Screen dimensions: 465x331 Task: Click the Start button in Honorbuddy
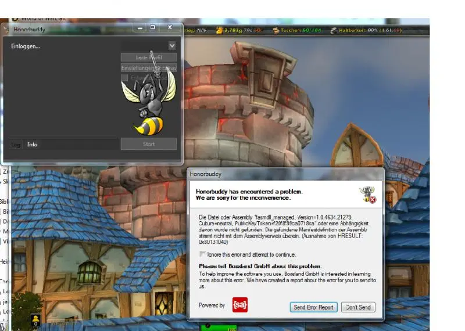tap(149, 144)
